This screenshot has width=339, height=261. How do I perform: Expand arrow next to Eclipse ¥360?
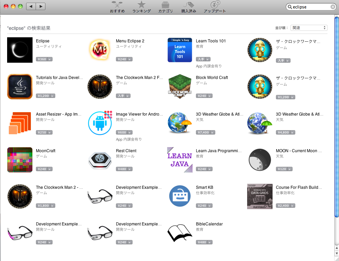click(x=50, y=59)
